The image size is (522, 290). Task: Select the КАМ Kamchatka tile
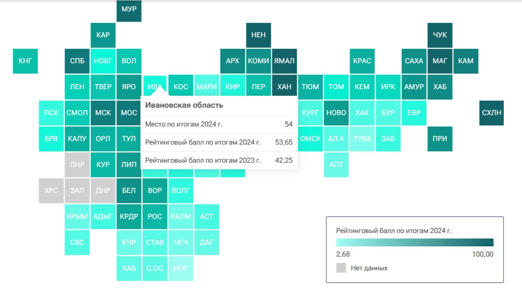(466, 61)
